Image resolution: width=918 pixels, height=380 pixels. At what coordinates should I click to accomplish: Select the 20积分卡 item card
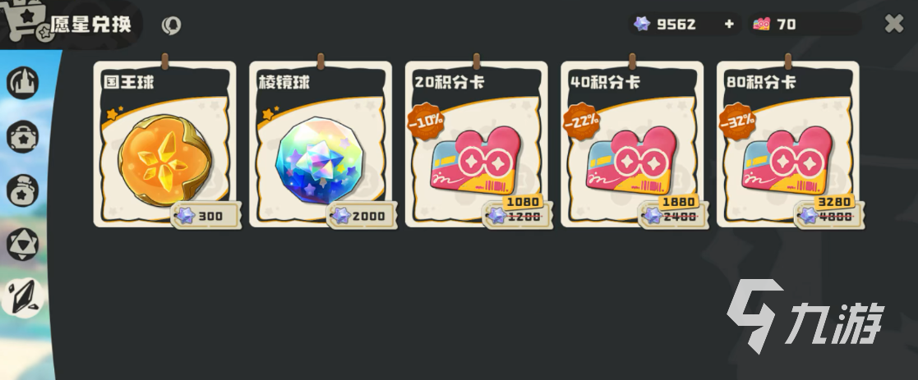pyautogui.click(x=476, y=144)
